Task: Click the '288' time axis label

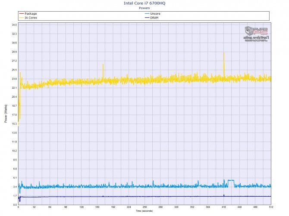Action: click(x=160, y=207)
